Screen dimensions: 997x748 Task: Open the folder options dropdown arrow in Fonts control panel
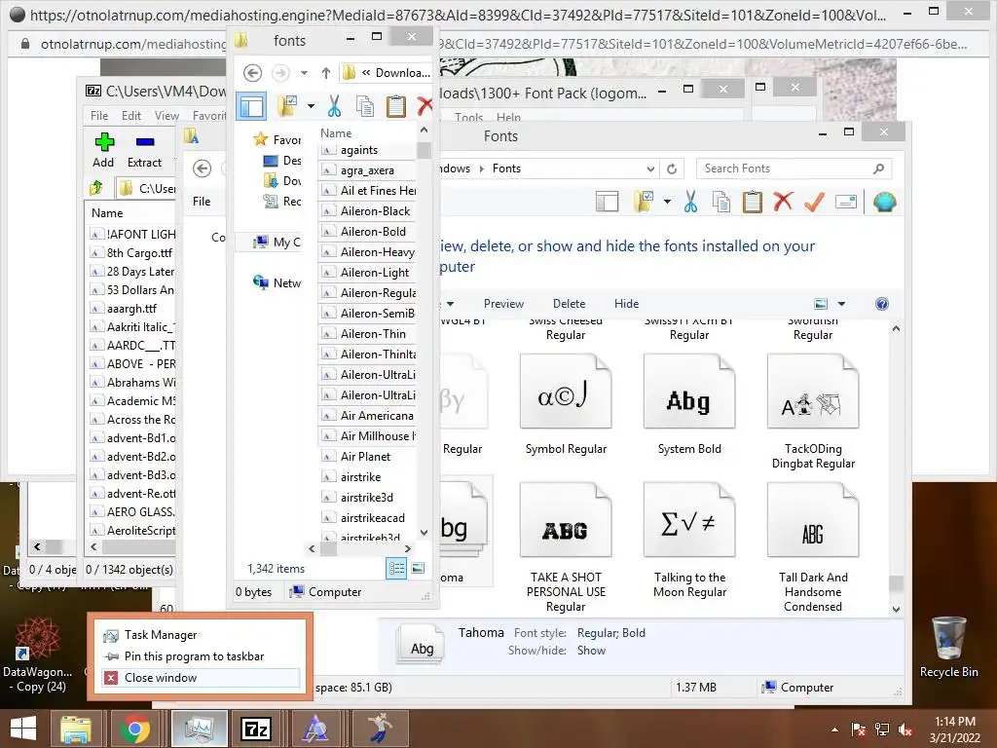click(x=667, y=203)
